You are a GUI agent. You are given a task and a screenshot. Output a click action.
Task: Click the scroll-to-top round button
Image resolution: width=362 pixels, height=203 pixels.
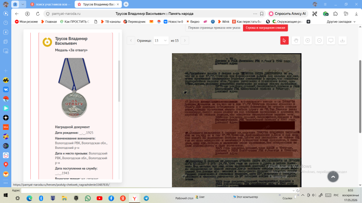[333, 176]
